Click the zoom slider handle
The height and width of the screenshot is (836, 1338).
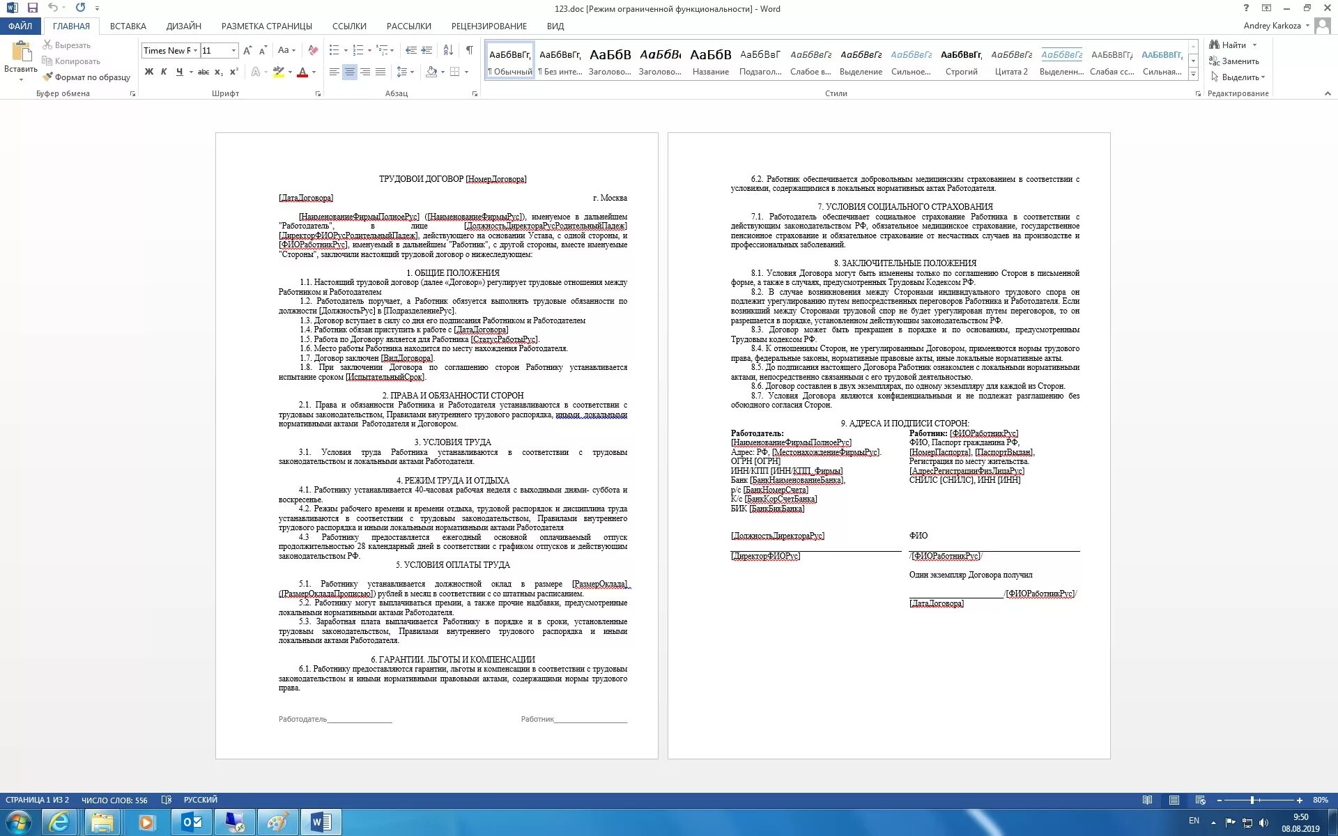click(x=1252, y=800)
